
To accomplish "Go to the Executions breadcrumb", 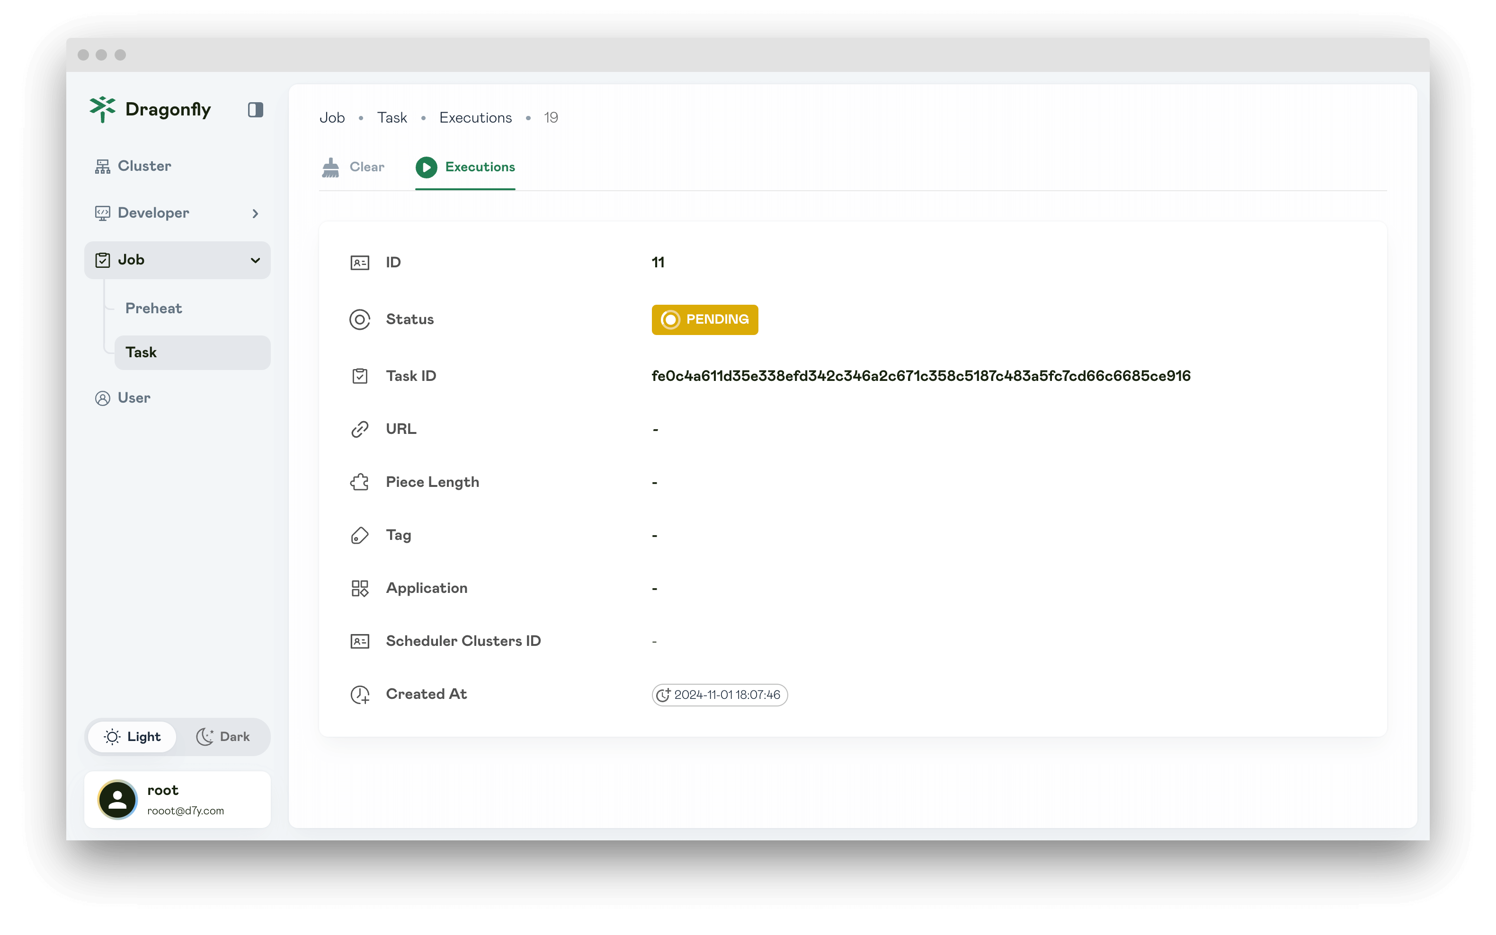I will click(x=476, y=118).
